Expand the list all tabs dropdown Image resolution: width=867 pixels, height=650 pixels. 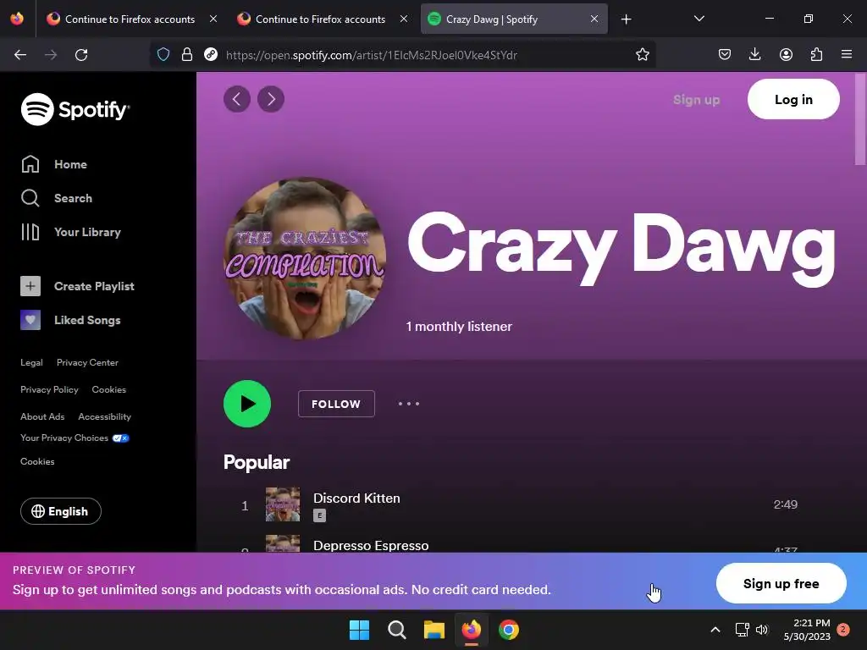tap(699, 19)
